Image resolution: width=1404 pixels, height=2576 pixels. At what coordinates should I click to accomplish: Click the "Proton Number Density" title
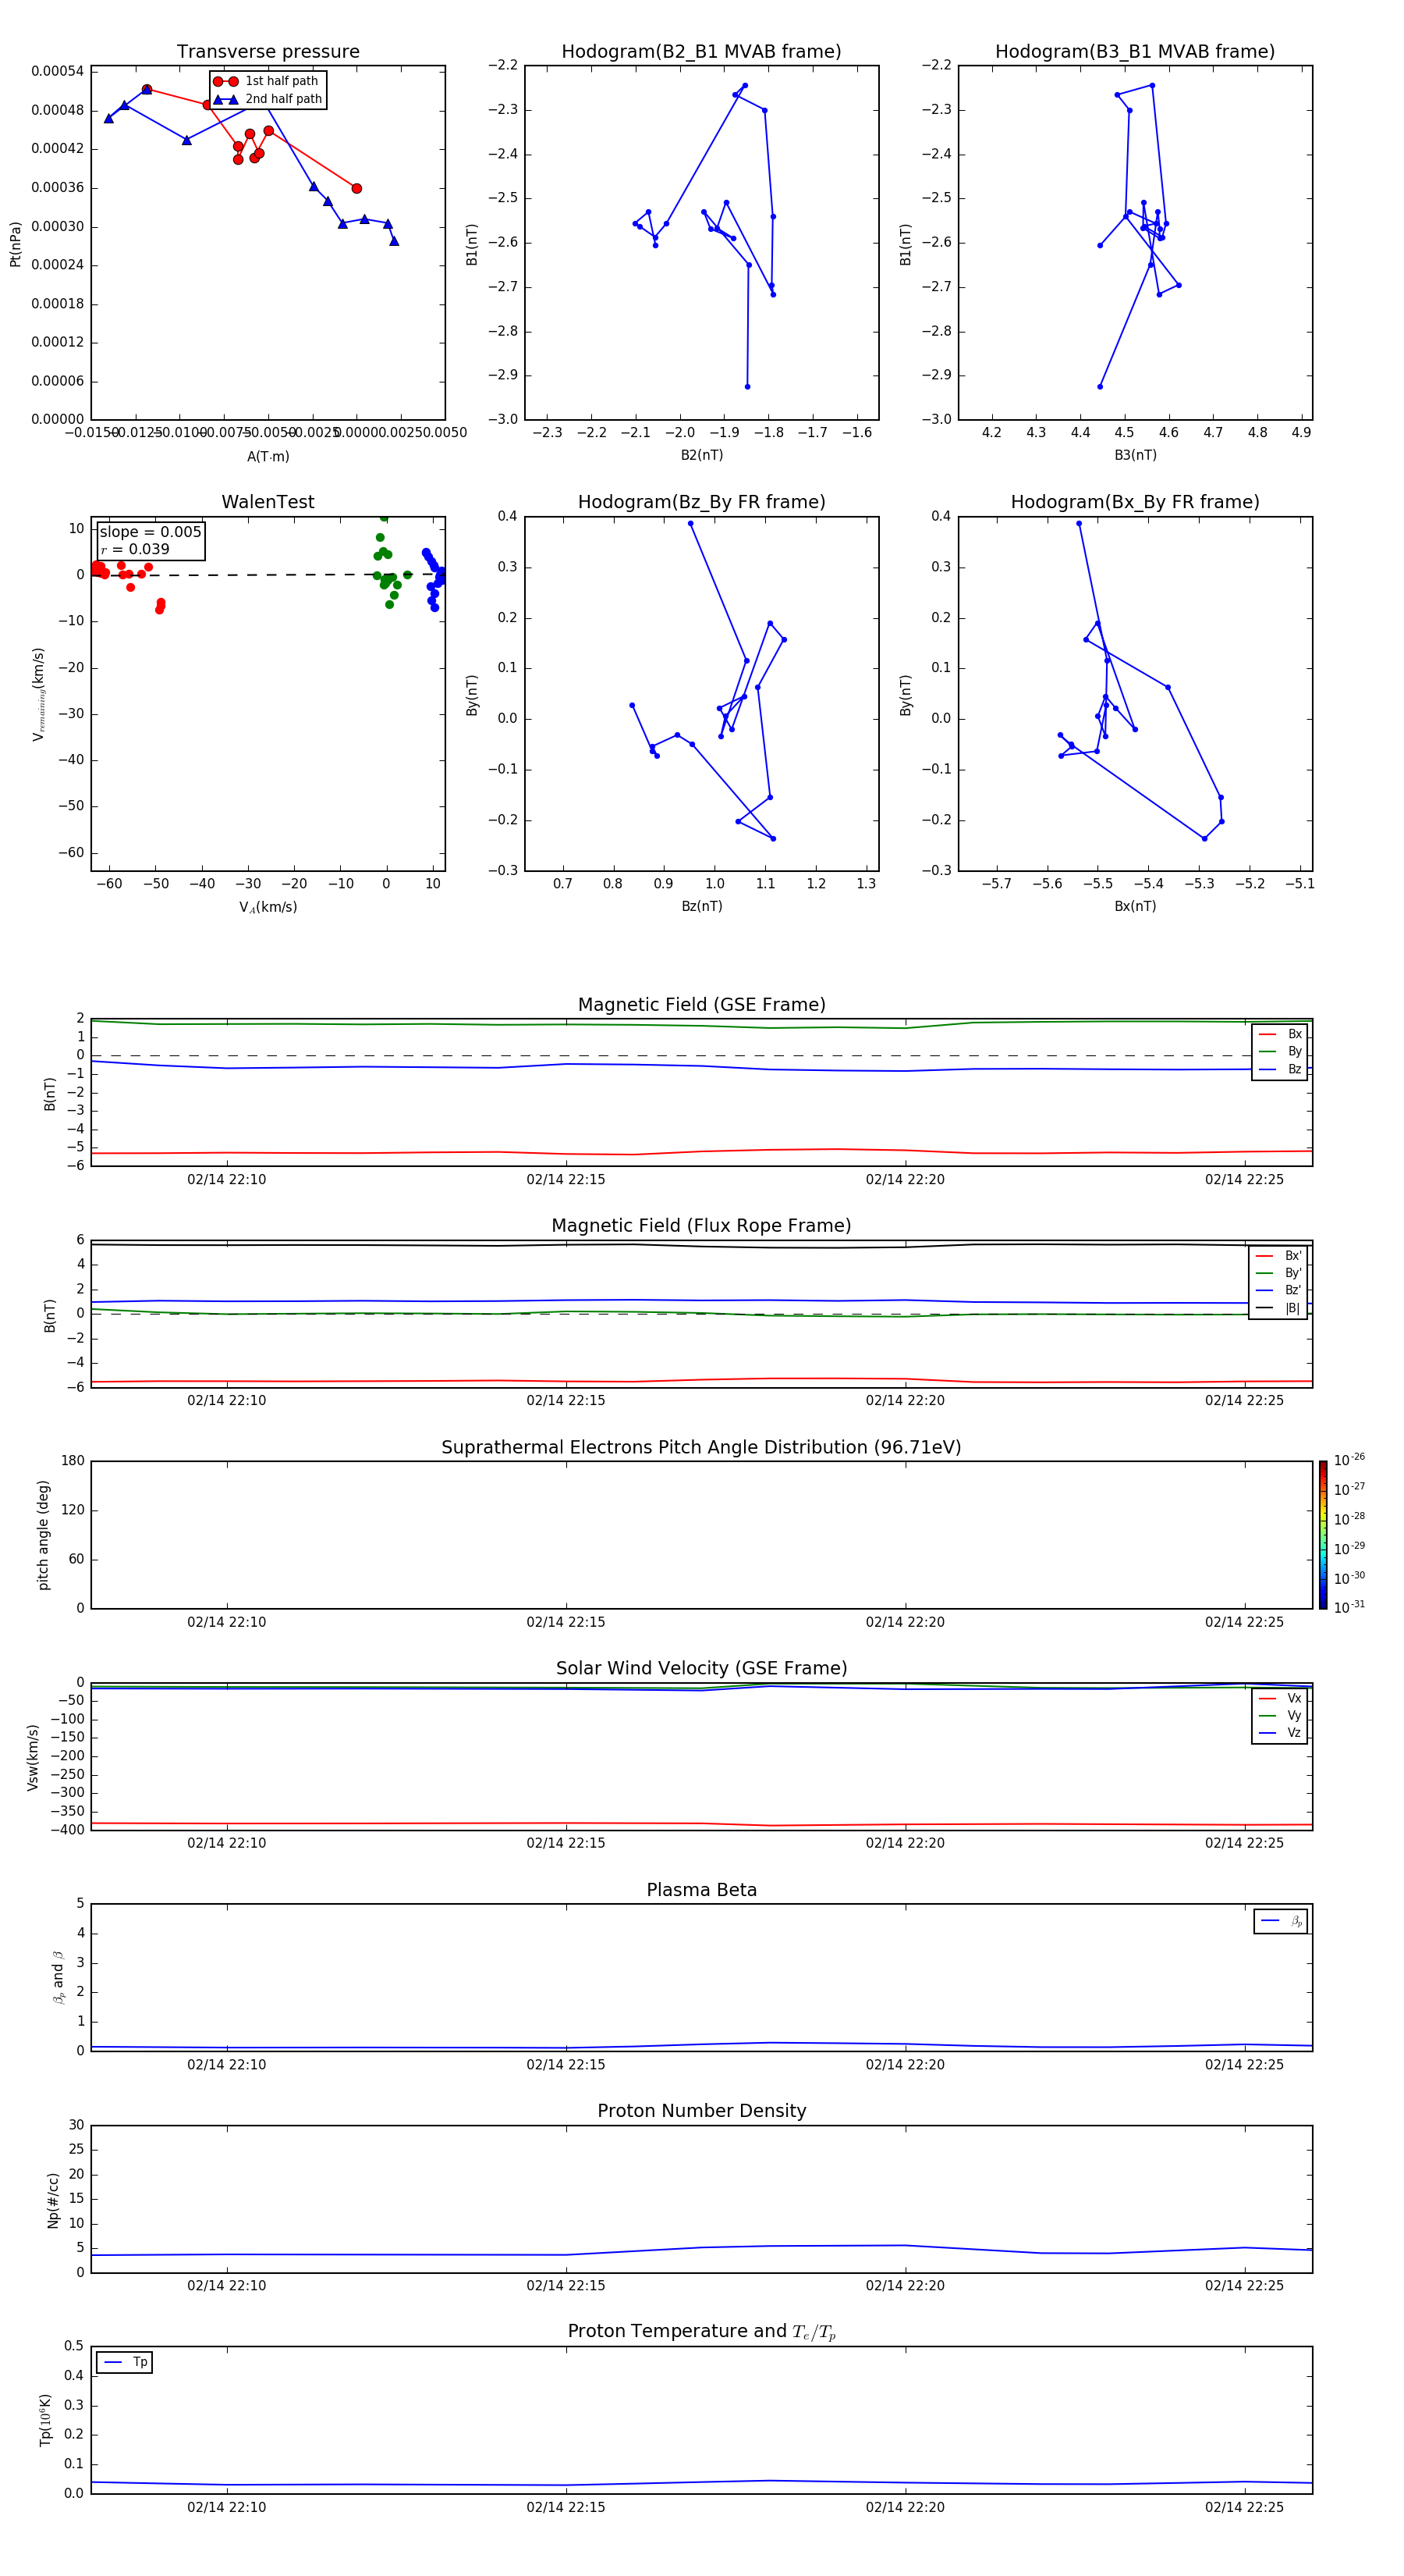pyautogui.click(x=701, y=2111)
